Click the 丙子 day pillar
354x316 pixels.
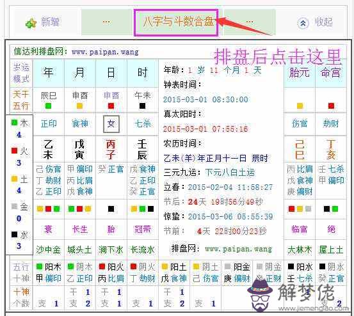tap(111, 149)
